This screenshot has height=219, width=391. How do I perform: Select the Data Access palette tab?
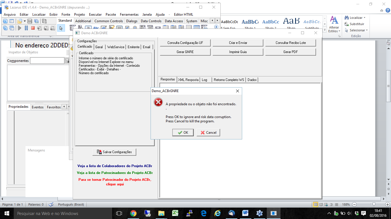pyautogui.click(x=174, y=21)
